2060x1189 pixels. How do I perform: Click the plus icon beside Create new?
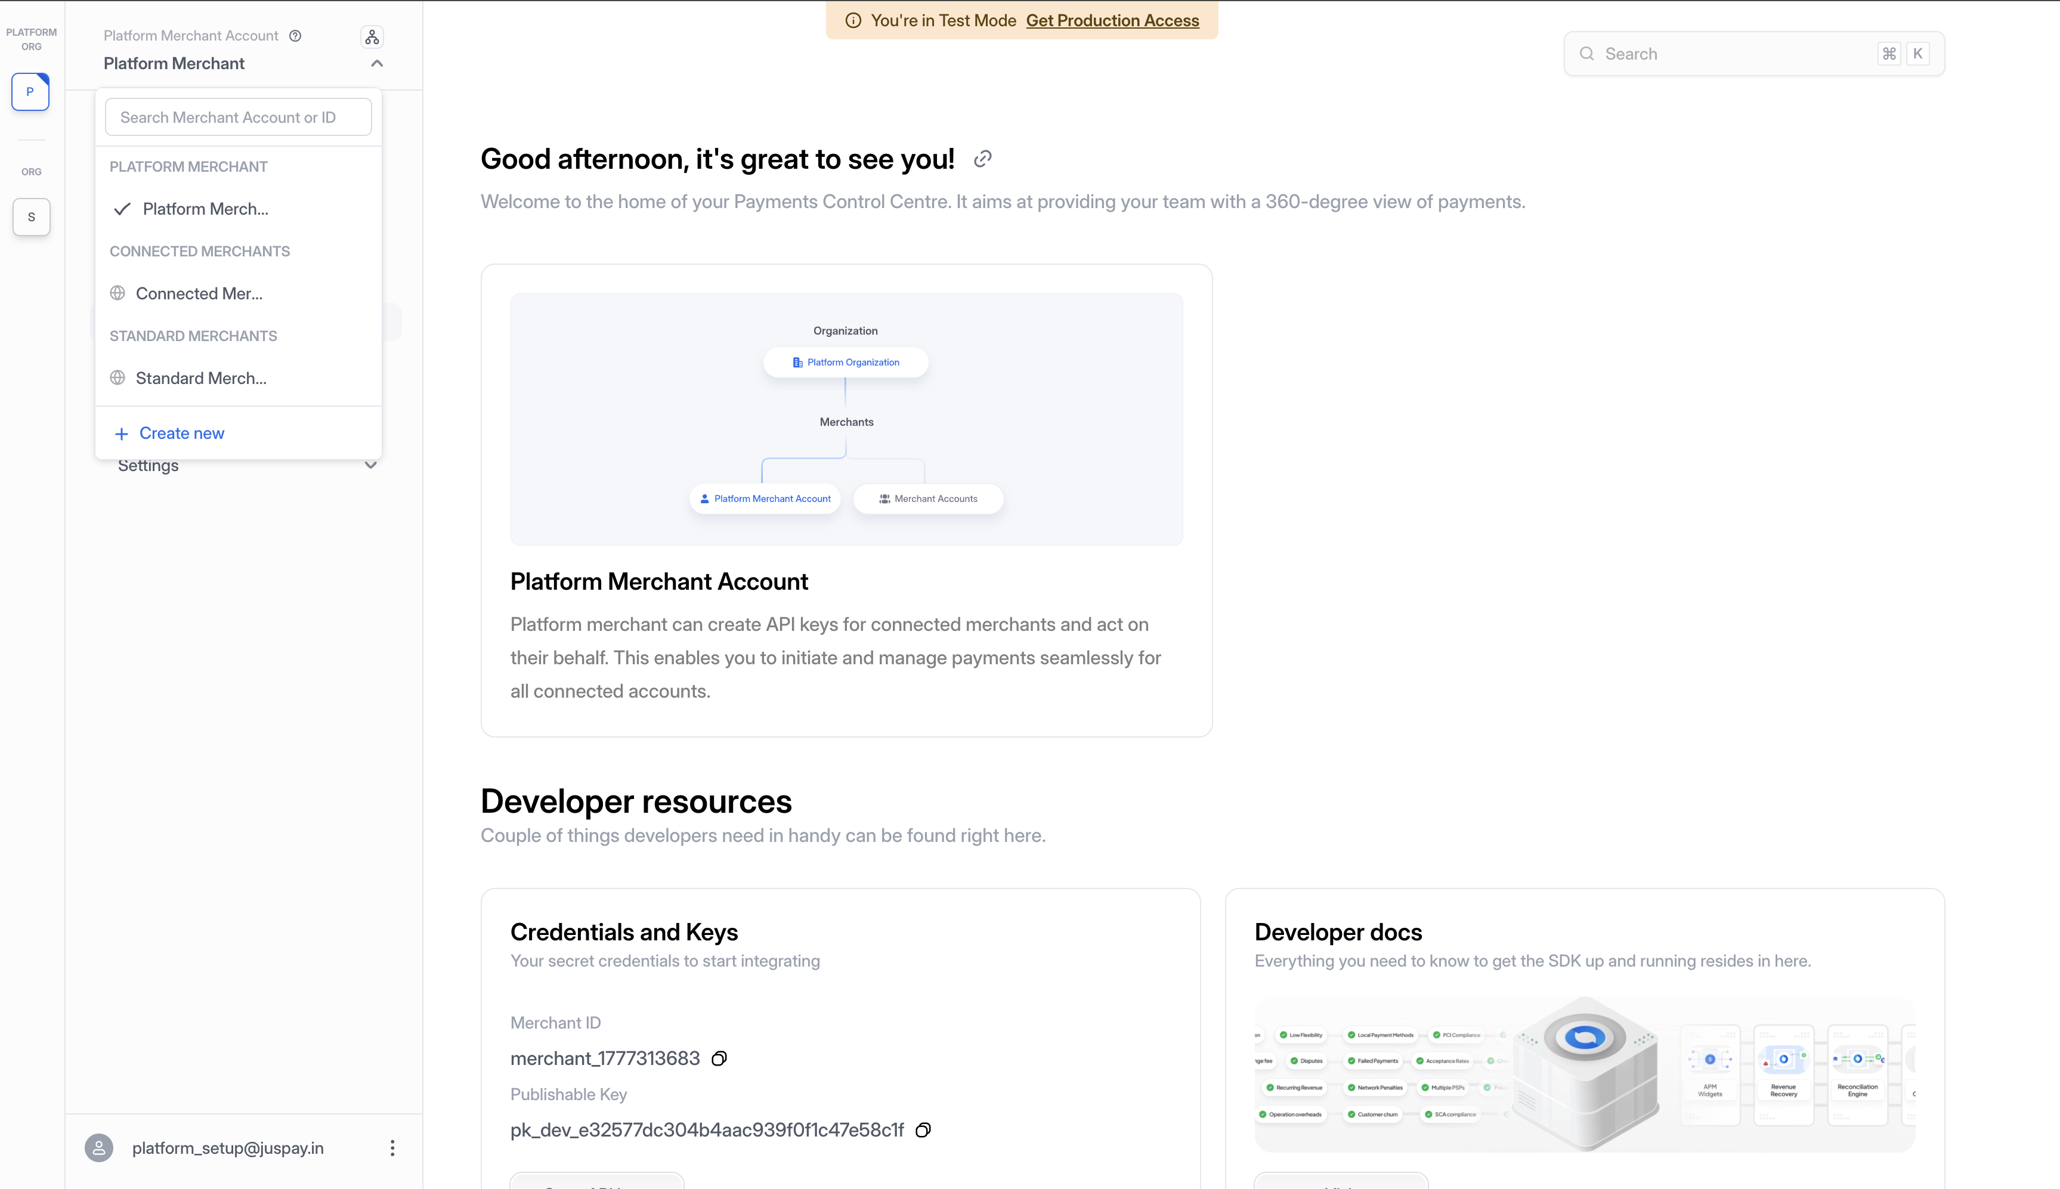(122, 434)
